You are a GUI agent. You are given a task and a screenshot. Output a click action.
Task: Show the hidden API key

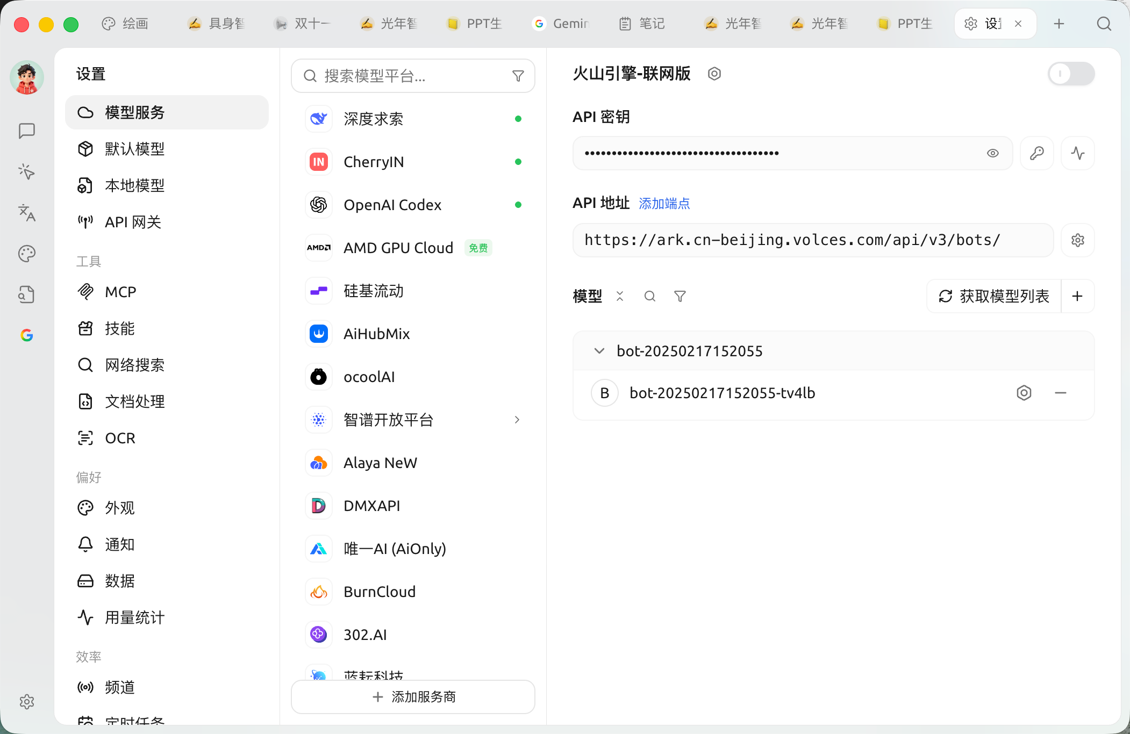pyautogui.click(x=993, y=153)
